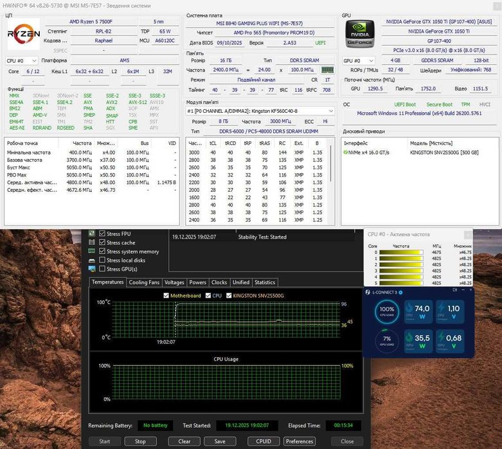Switch to the Unified tab
Viewport: 502px width, 449px height.
[241, 282]
